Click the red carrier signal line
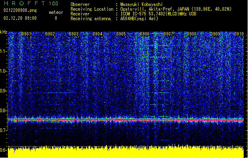Viewport: 248px width, 158px height. (x=126, y=120)
